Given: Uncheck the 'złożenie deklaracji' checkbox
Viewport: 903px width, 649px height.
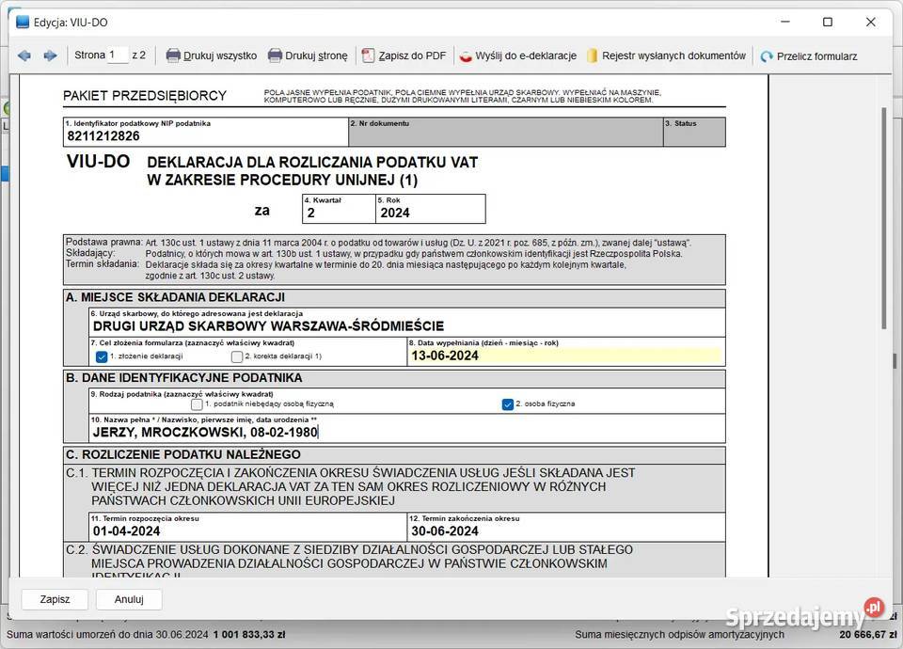Looking at the screenshot, I should pos(102,356).
